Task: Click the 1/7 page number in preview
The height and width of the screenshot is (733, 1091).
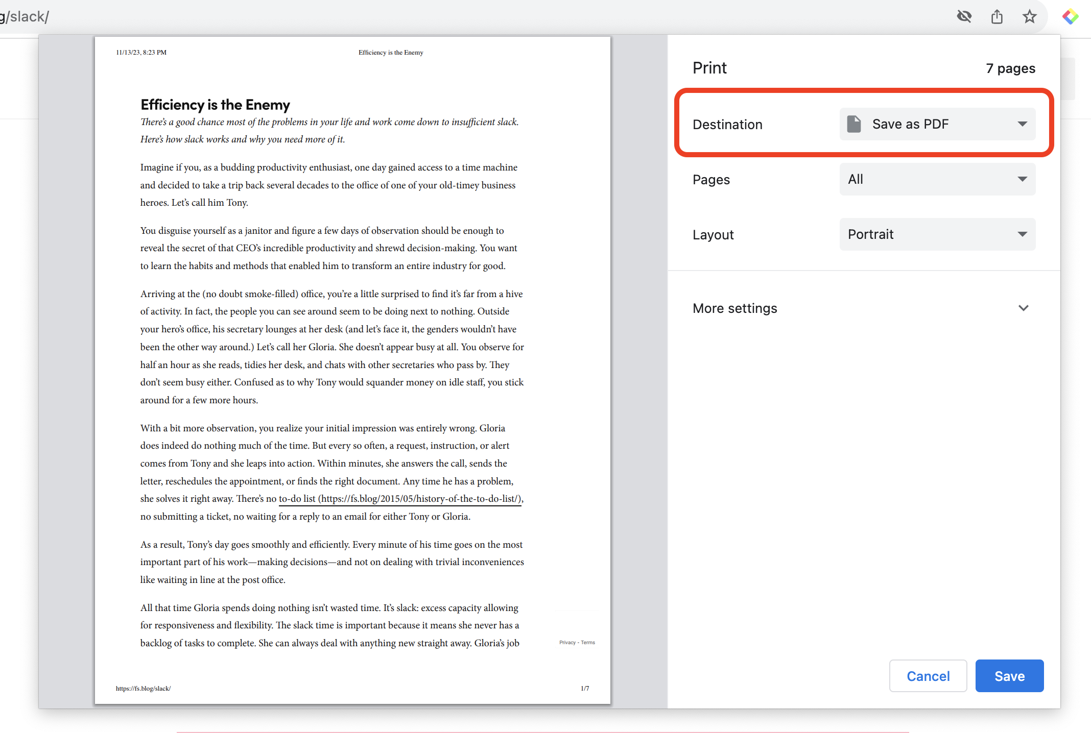Action: [585, 688]
